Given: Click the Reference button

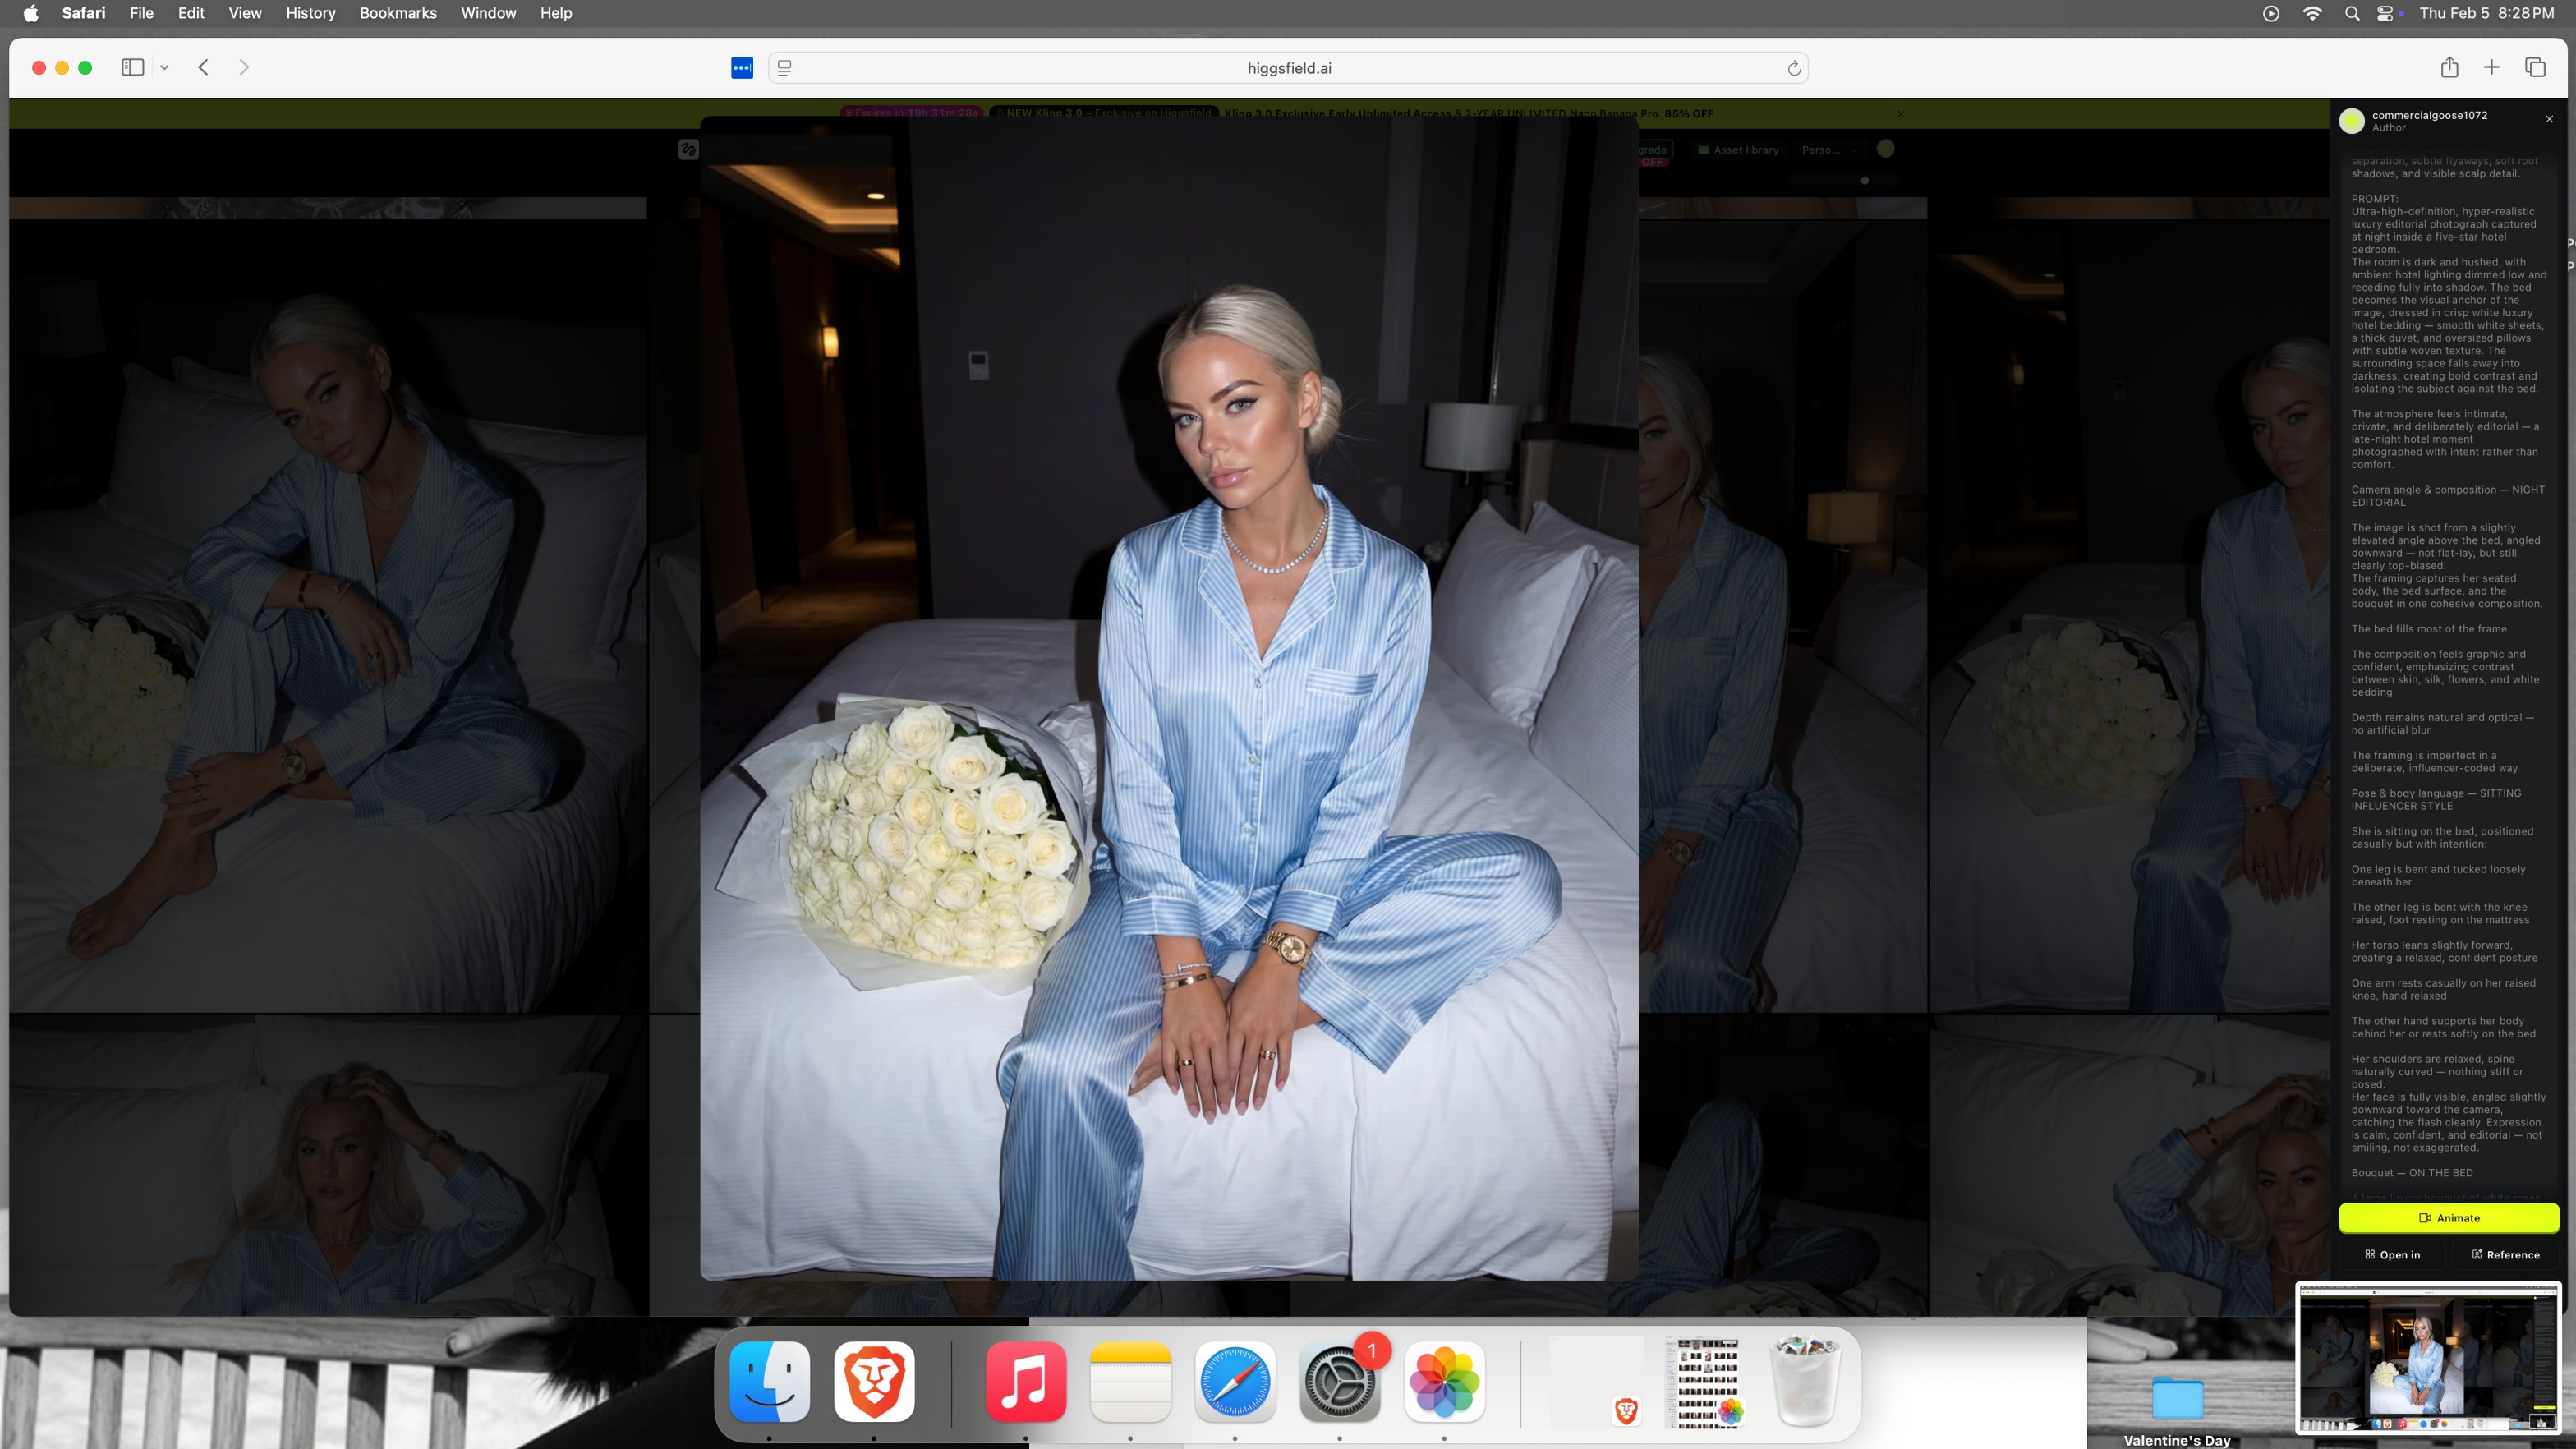Looking at the screenshot, I should pos(2505,1254).
